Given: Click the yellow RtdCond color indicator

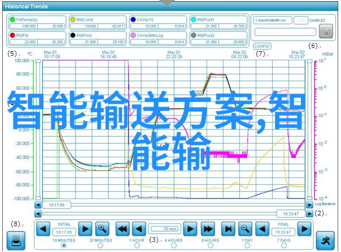Looking at the screenshot, I should click(73, 19).
